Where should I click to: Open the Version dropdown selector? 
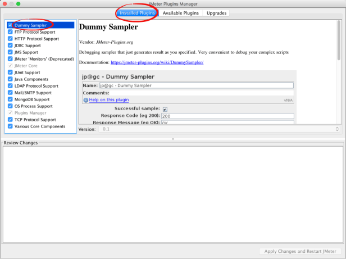(219, 129)
